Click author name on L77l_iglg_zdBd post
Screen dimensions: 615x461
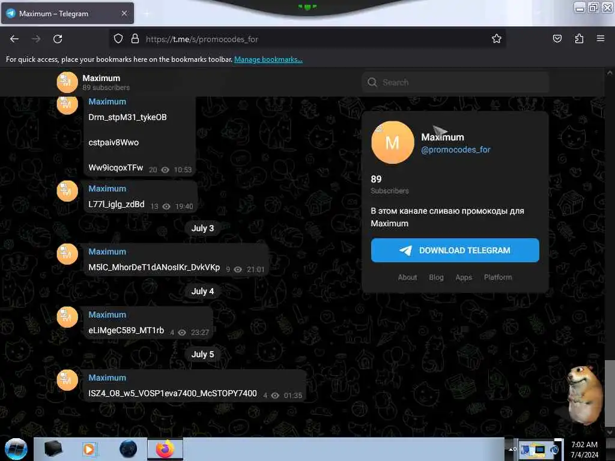(107, 188)
